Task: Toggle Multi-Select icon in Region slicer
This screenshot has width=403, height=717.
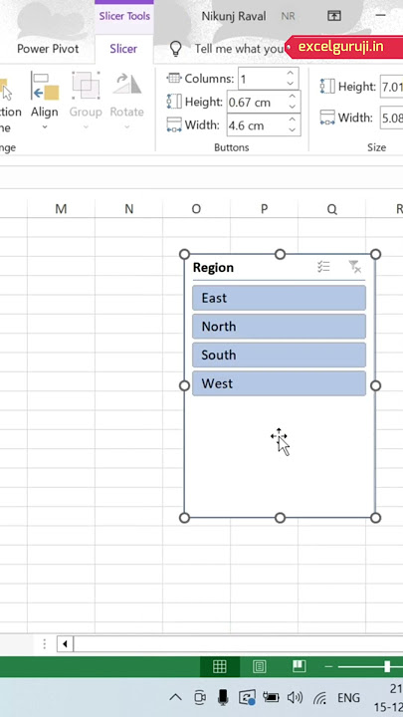Action: (x=323, y=267)
